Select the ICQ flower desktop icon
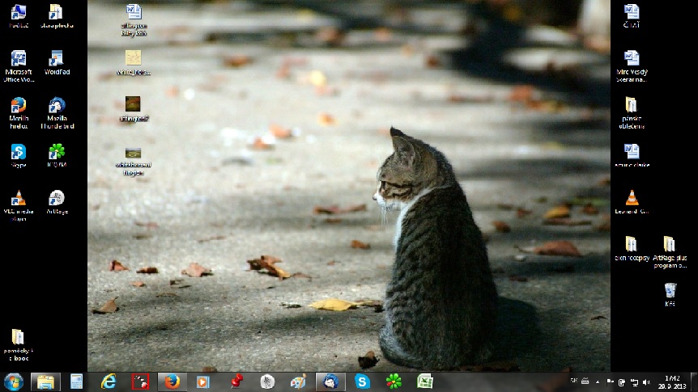The height and width of the screenshot is (392, 698). coord(57,152)
